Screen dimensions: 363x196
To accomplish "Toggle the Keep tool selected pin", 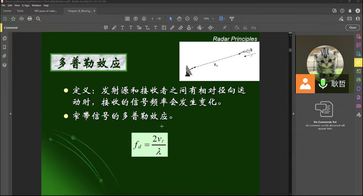I will coord(224,28).
